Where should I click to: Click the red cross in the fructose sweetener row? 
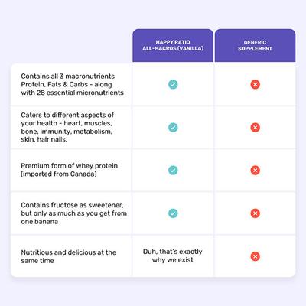(x=255, y=213)
